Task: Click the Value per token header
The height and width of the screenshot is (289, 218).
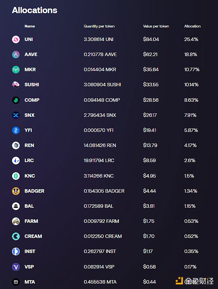Action: [x=156, y=26]
